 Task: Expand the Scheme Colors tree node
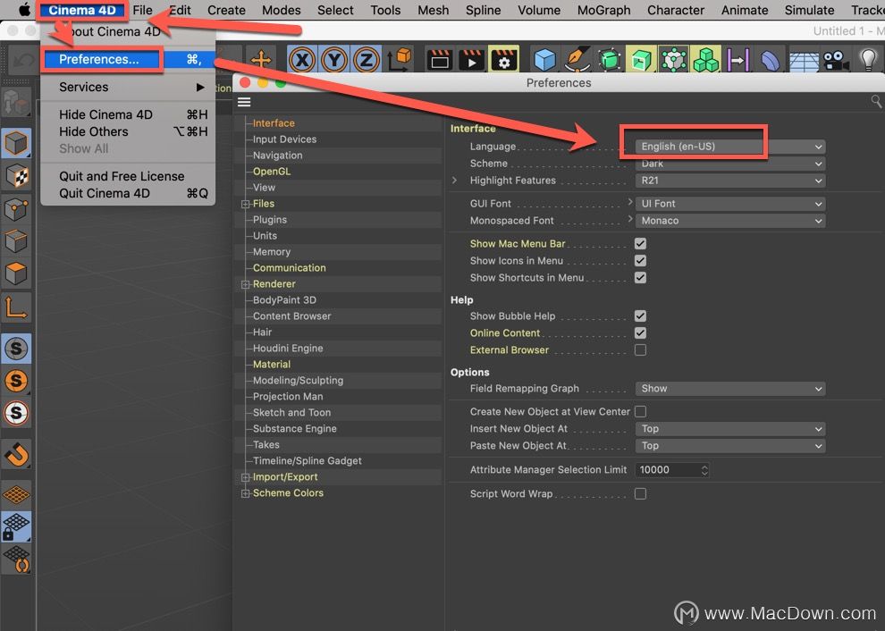point(246,493)
